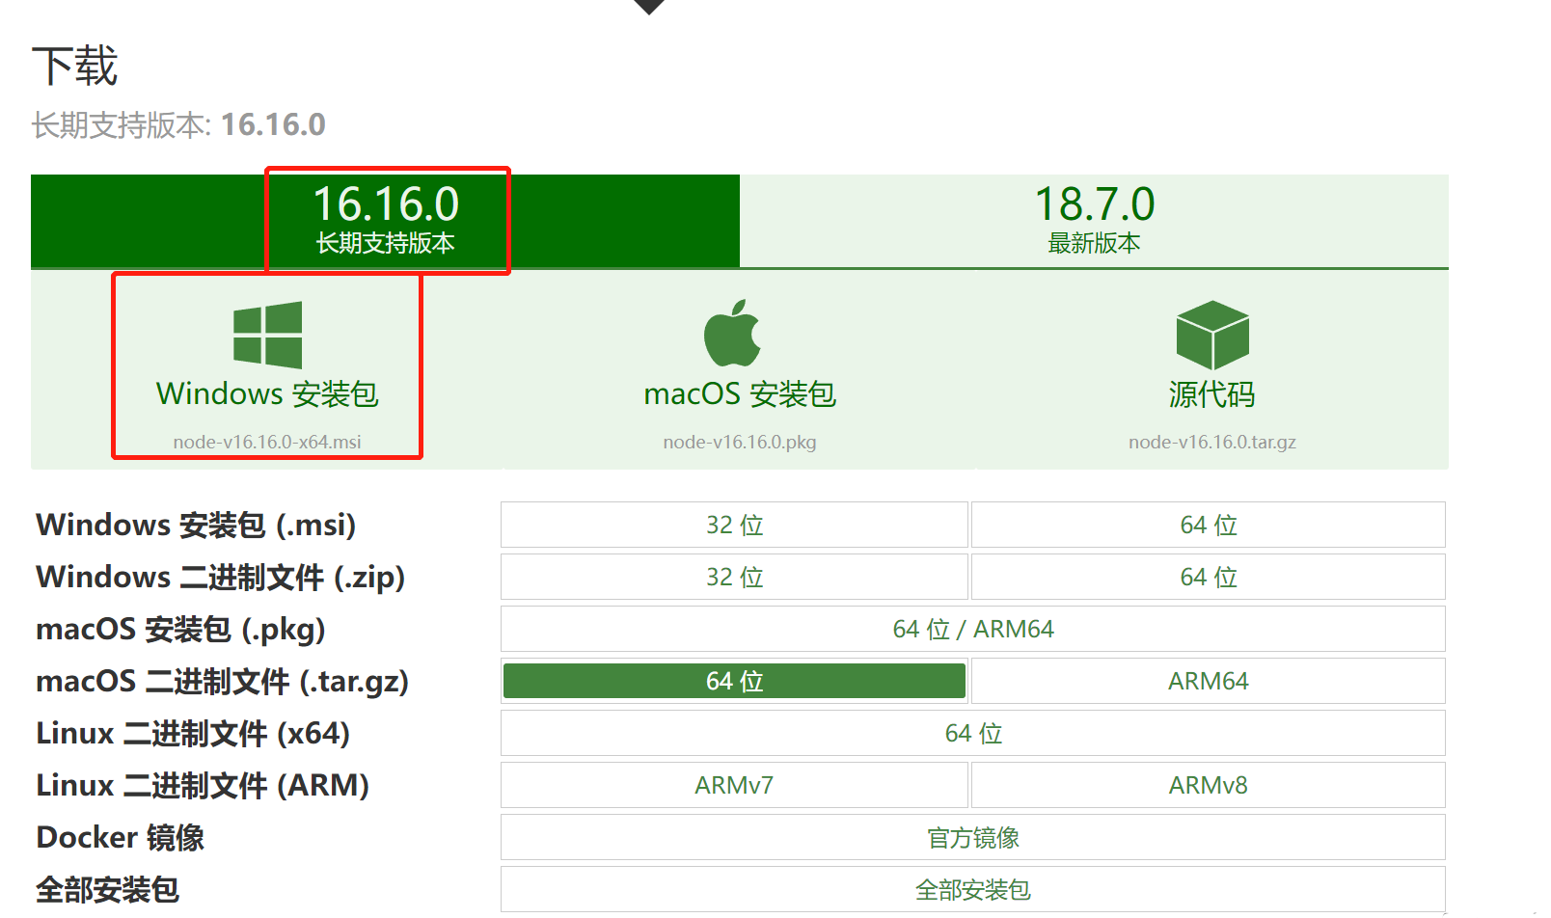
Task: Choose 32 位 for Windows 二进制文件 (.zip)
Action: (x=734, y=577)
